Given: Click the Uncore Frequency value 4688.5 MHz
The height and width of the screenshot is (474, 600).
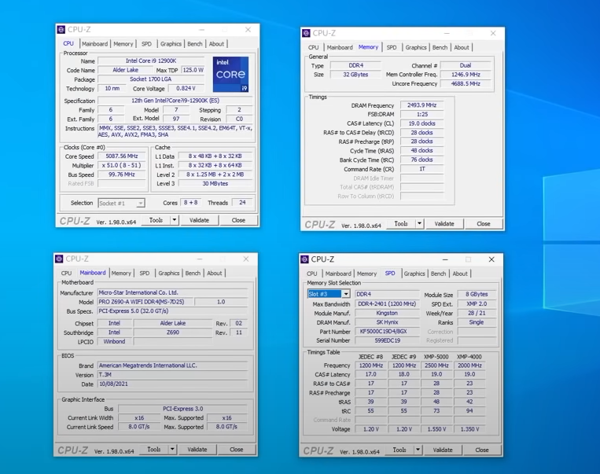Looking at the screenshot, I should [466, 83].
